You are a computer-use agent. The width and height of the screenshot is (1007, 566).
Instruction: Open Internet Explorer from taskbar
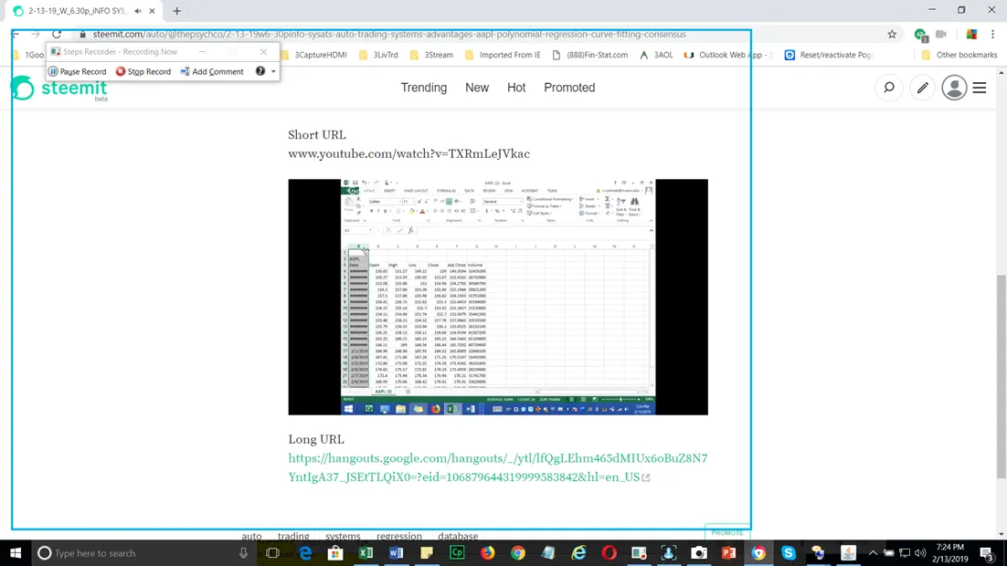578,552
